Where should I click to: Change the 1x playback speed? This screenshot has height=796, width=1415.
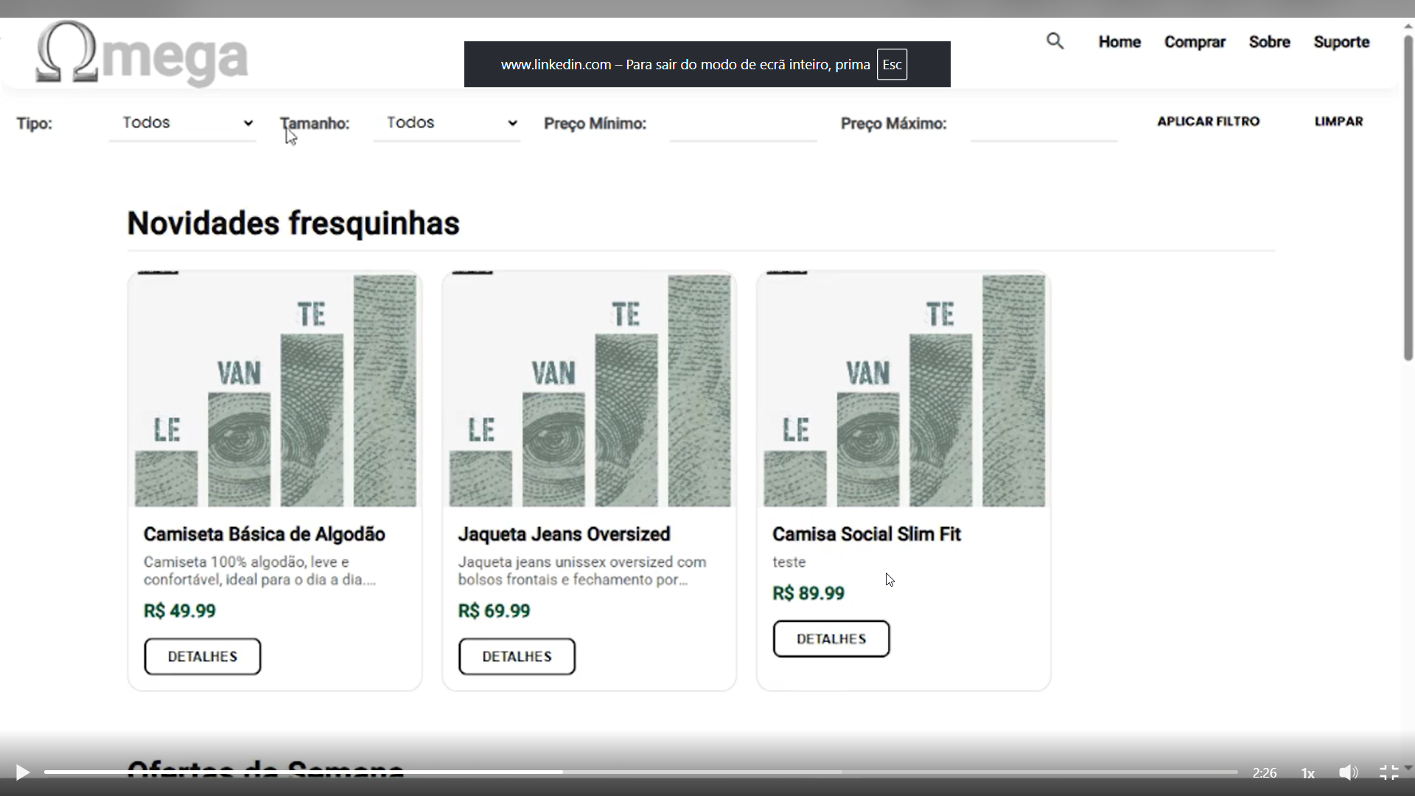point(1307,773)
